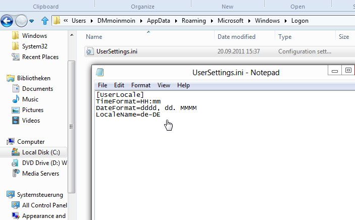Select UserSettings.ini file name in list
Image resolution: width=355 pixels, height=220 pixels.
(117, 51)
